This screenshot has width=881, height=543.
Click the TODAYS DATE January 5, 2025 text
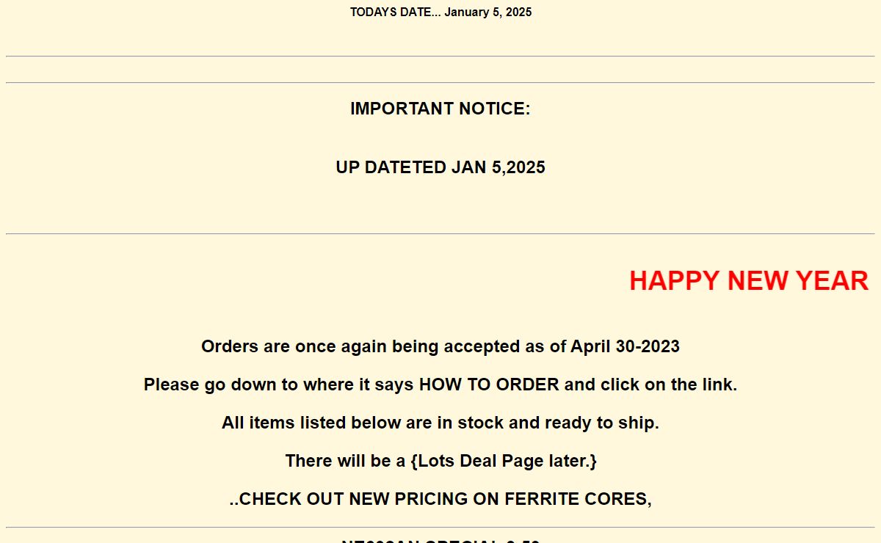coord(440,12)
